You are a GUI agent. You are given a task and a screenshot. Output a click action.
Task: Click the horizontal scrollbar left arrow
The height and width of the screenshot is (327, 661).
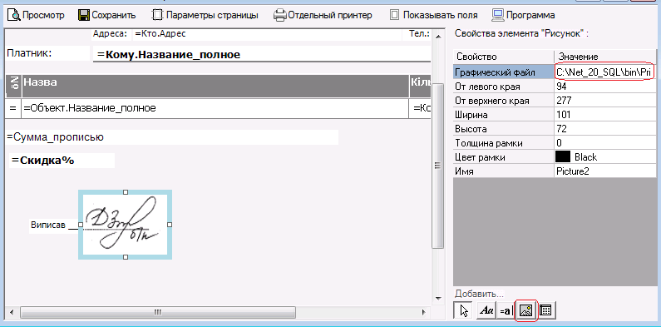tap(12, 312)
